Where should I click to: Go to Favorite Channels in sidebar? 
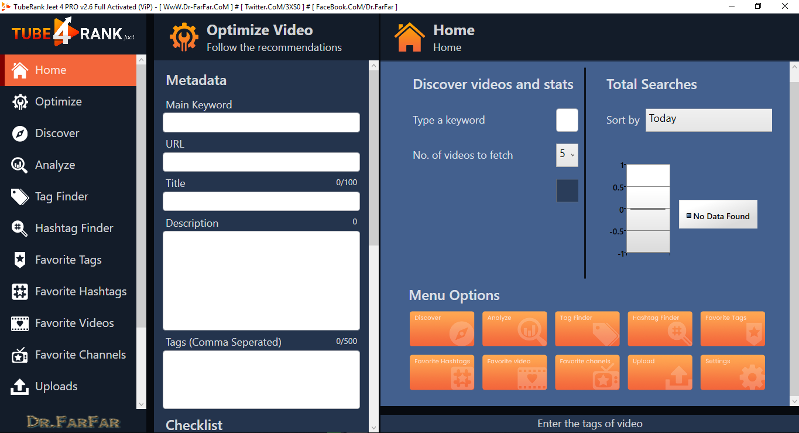tap(68, 355)
